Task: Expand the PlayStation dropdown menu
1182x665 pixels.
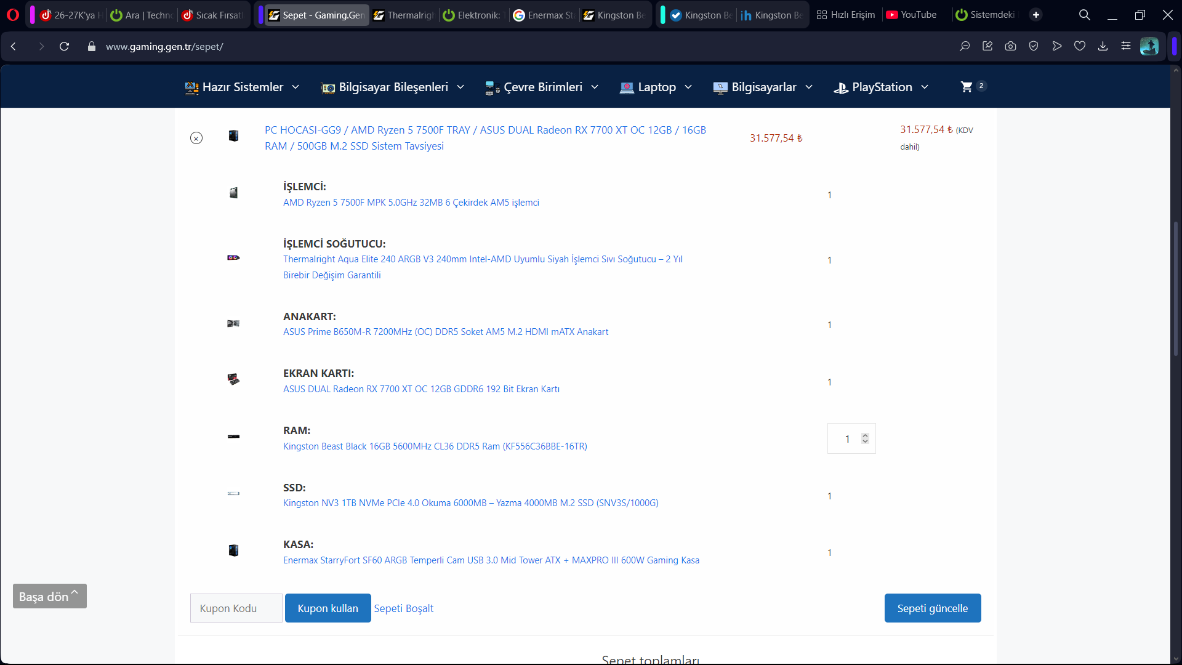Action: [x=881, y=87]
